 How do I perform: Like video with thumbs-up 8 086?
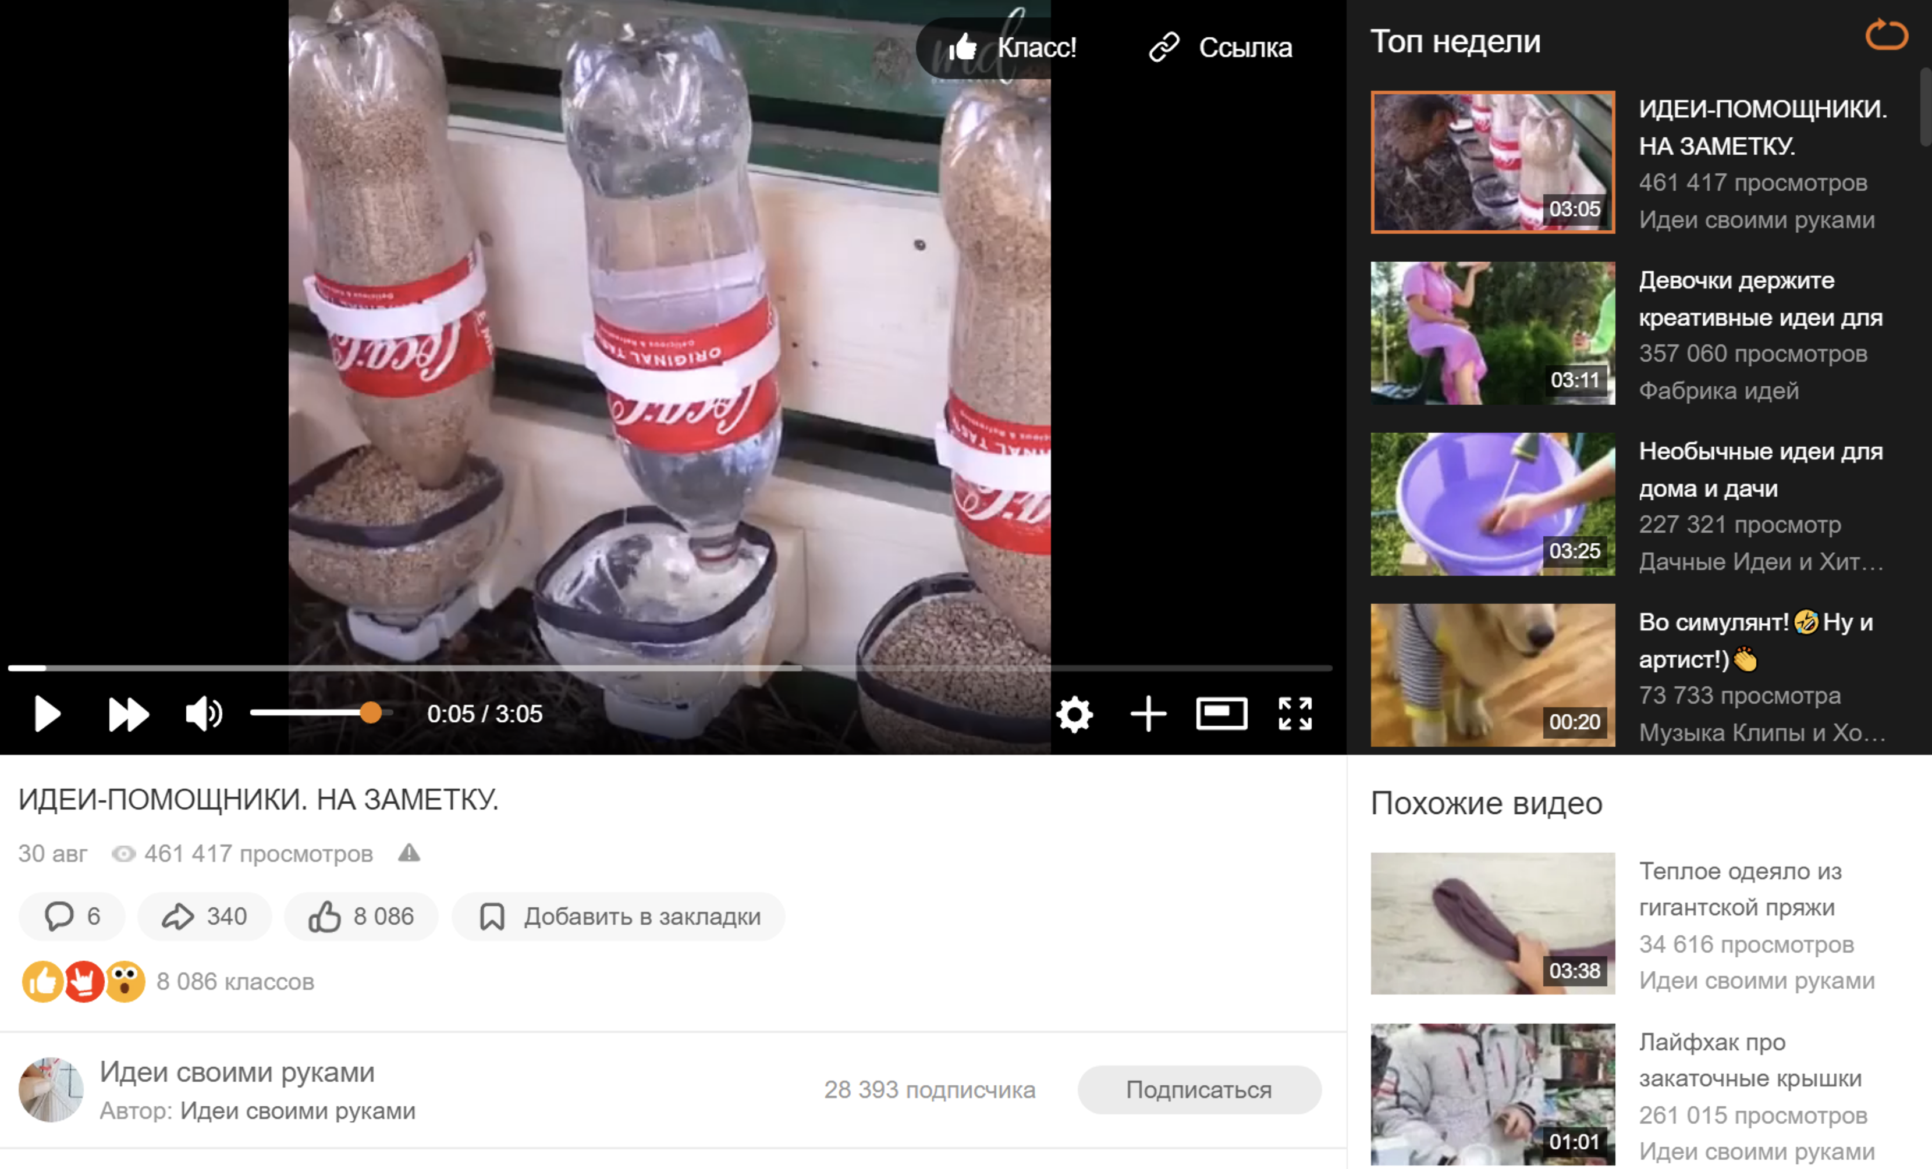pyautogui.click(x=361, y=916)
